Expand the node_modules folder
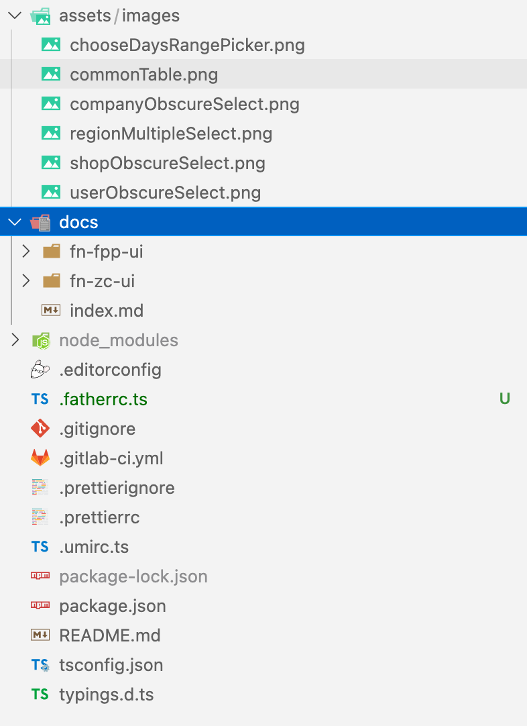The height and width of the screenshot is (726, 527). click(x=15, y=340)
